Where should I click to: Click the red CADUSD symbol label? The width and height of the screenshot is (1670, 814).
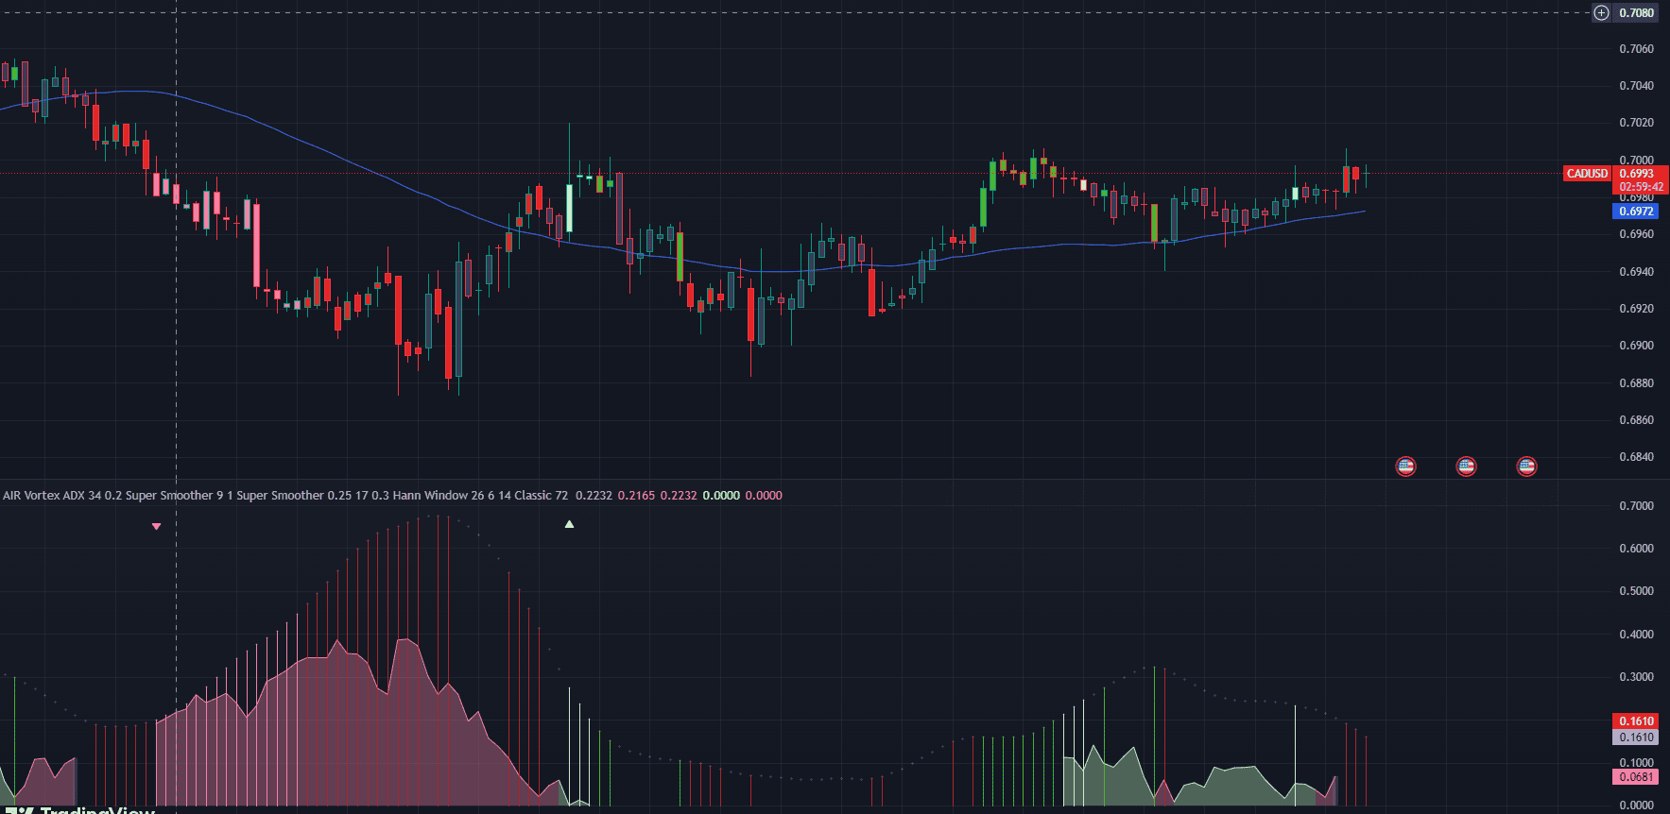[1587, 174]
